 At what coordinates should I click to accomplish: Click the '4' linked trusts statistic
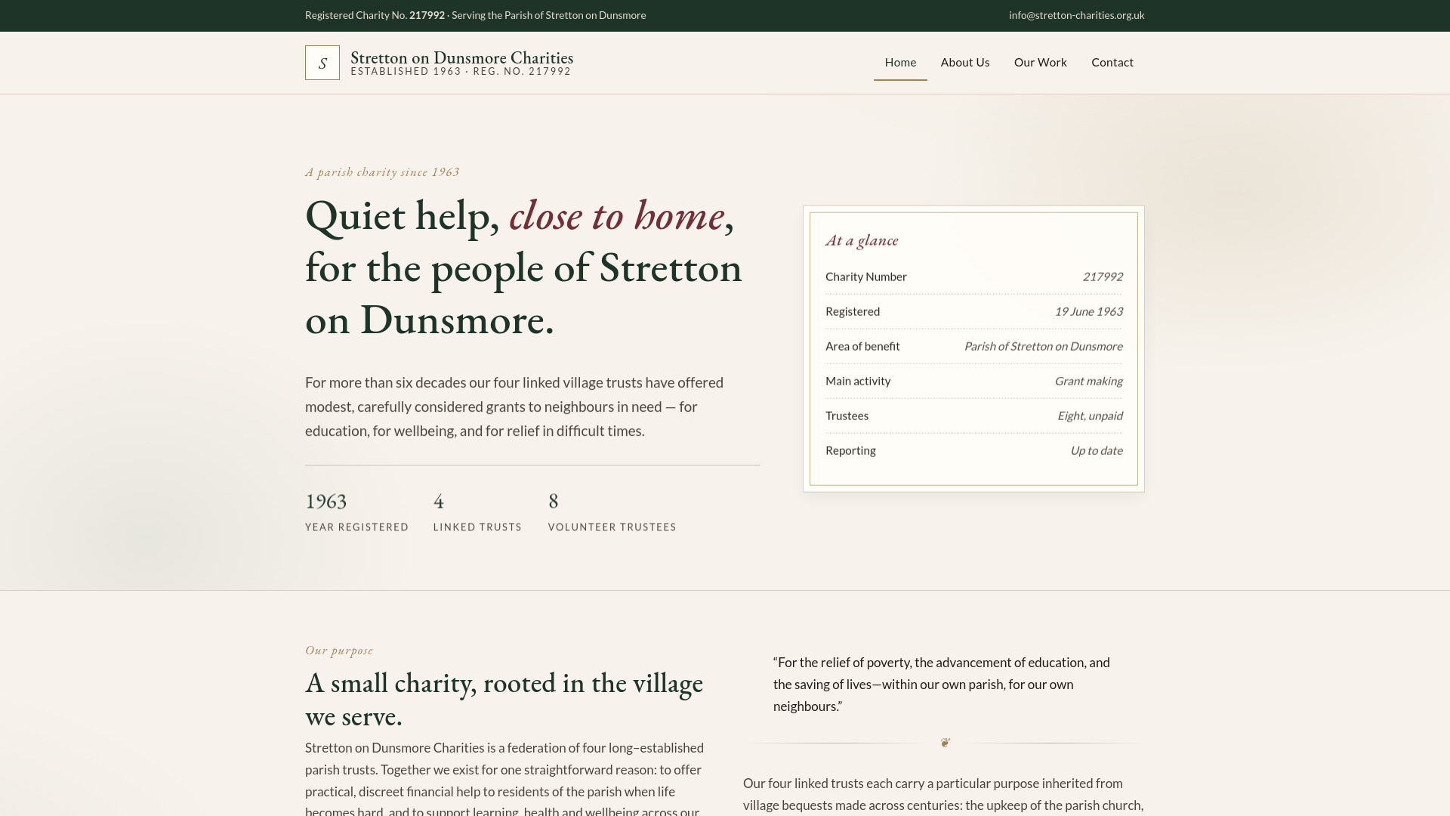coord(439,502)
